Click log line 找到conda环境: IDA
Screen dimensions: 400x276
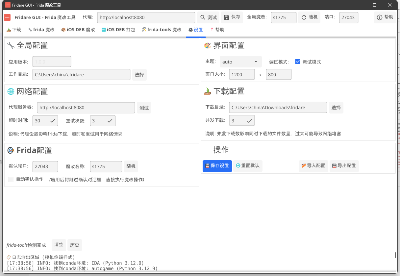coord(75,263)
